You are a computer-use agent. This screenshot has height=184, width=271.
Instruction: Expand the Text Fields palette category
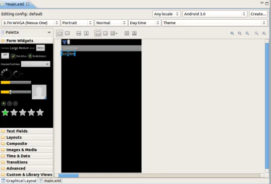[x=26, y=131]
